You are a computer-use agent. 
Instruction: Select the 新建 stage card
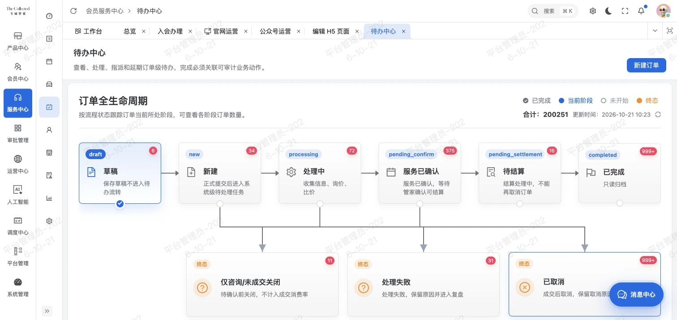pos(220,173)
